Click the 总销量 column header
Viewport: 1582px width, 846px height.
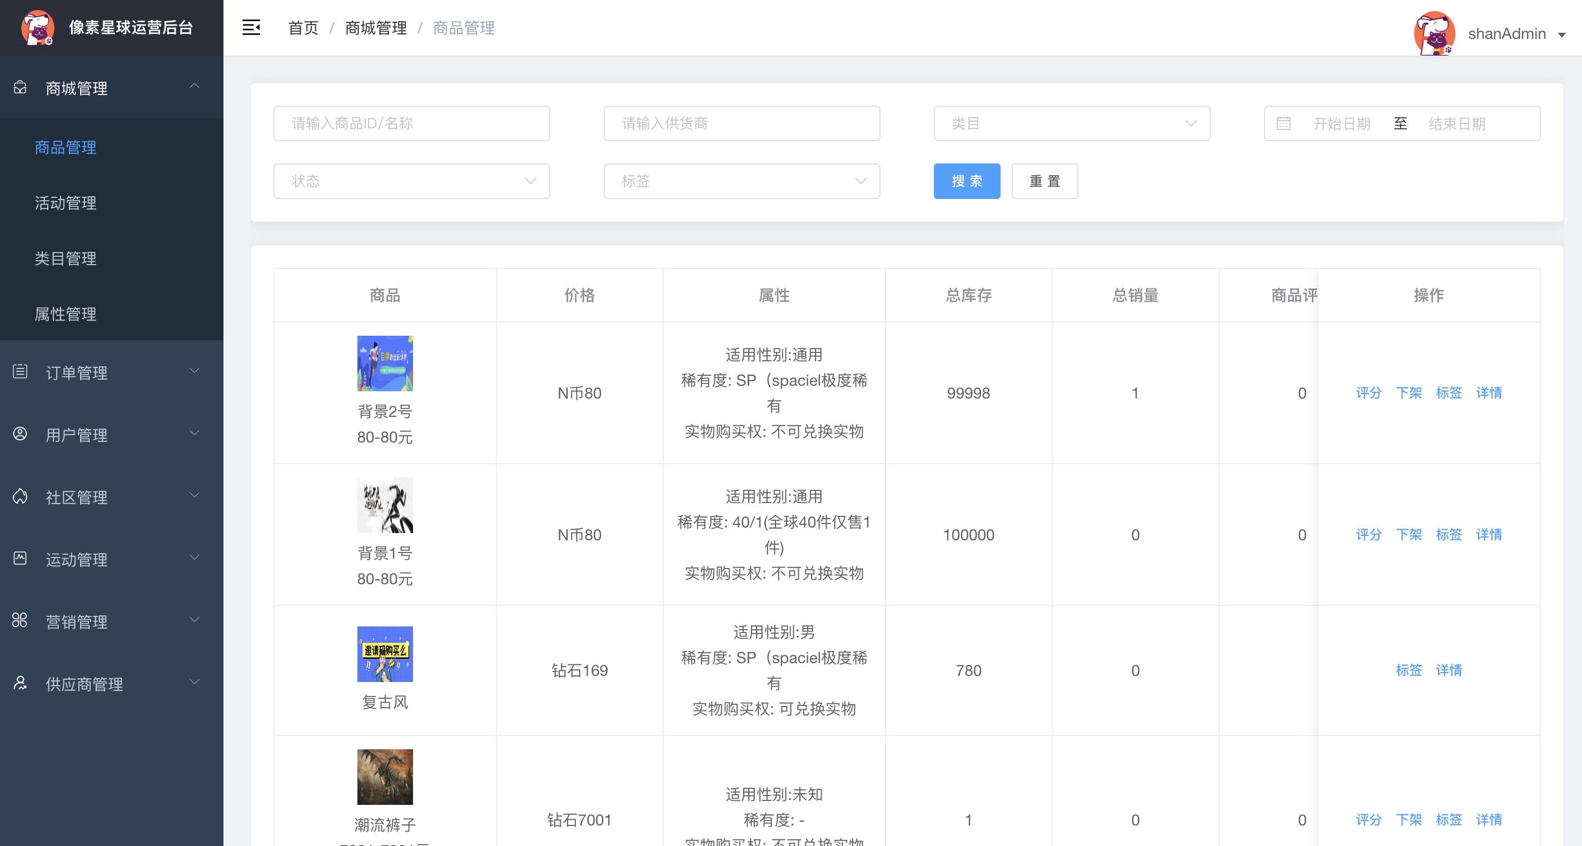(x=1135, y=295)
